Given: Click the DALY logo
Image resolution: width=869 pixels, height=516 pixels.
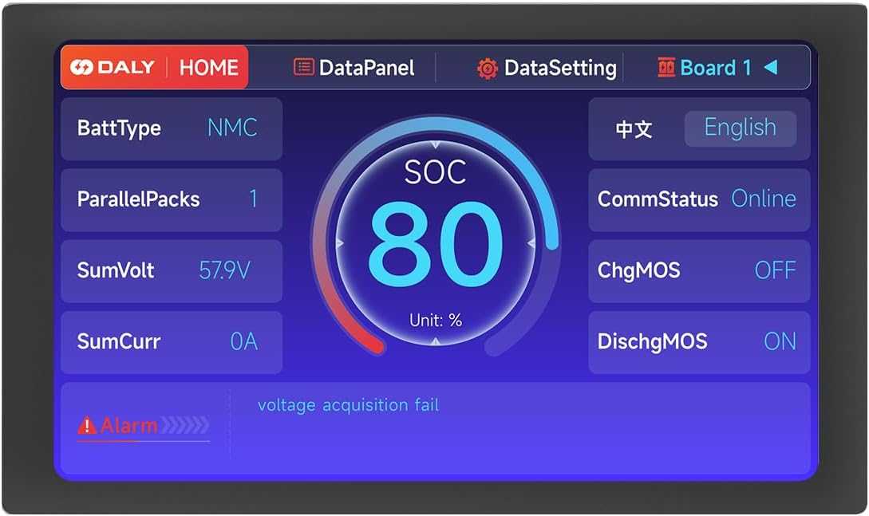Looking at the screenshot, I should (x=112, y=68).
